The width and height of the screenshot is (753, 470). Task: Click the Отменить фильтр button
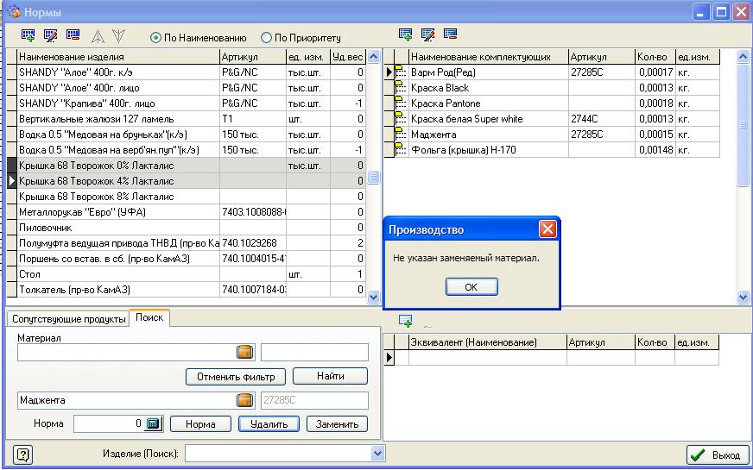[x=235, y=377]
